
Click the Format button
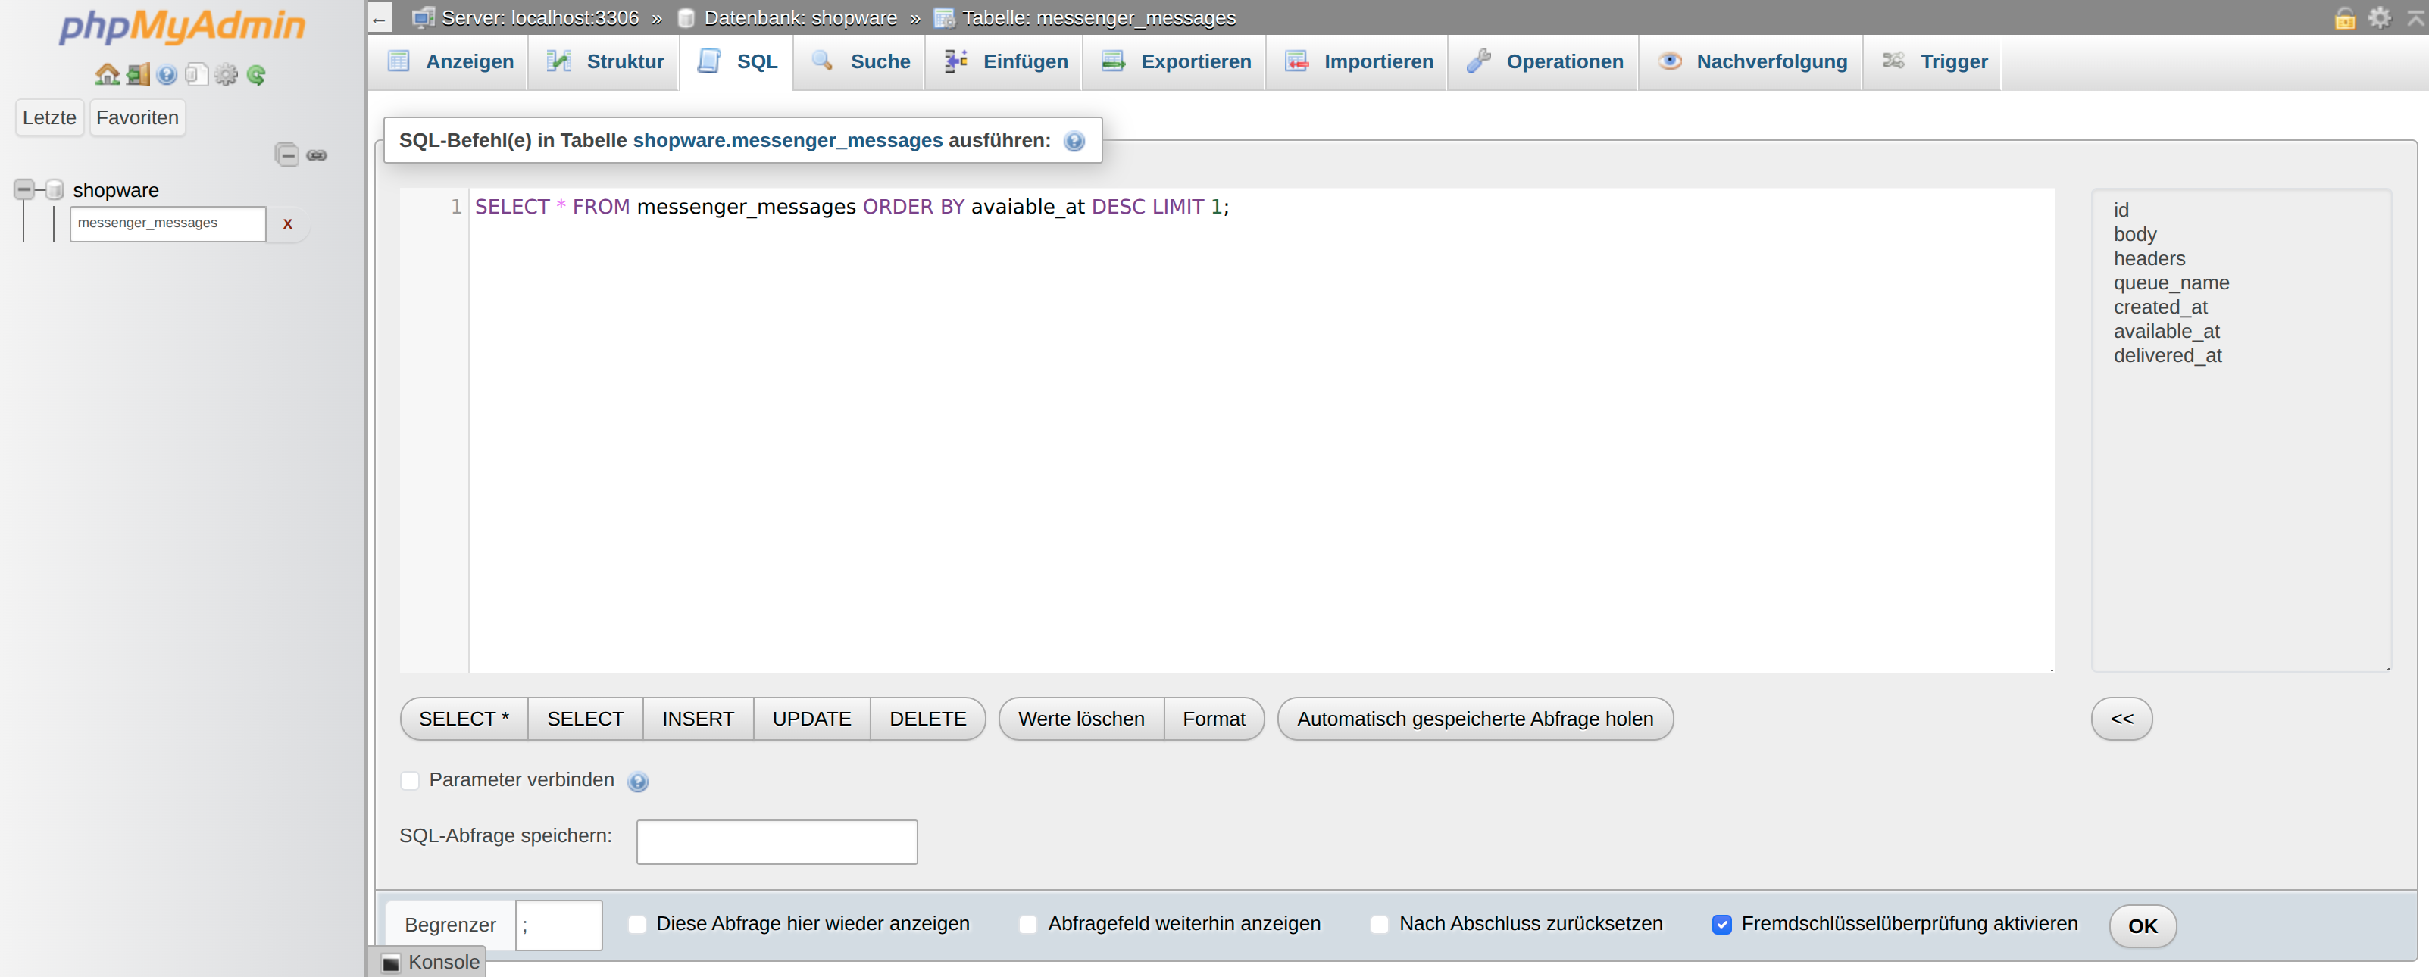pyautogui.click(x=1213, y=719)
